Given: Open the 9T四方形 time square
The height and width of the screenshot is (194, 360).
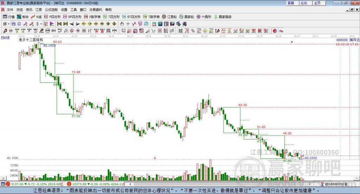Looking at the screenshot, I should click(131, 17).
